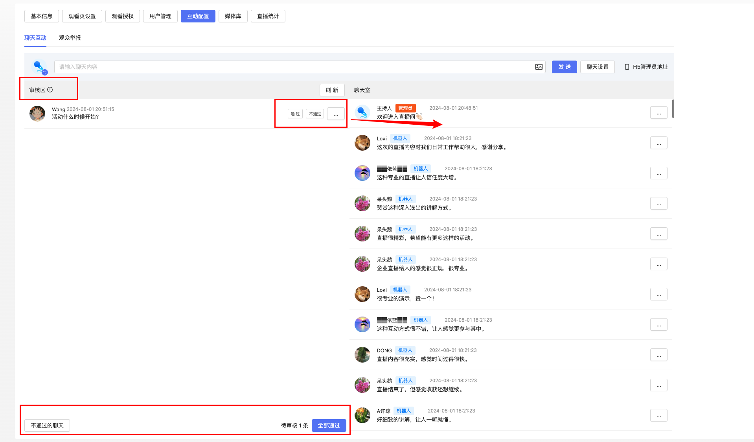Open more options for host welcome message
754x442 pixels.
point(658,112)
